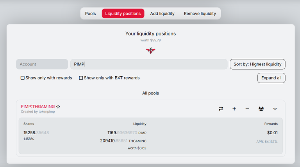Toggle Show only with BXT rewards

[x=81, y=78]
